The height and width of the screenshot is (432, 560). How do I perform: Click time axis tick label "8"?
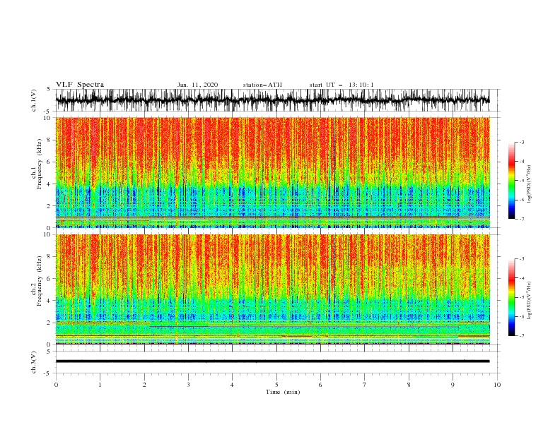tap(409, 385)
